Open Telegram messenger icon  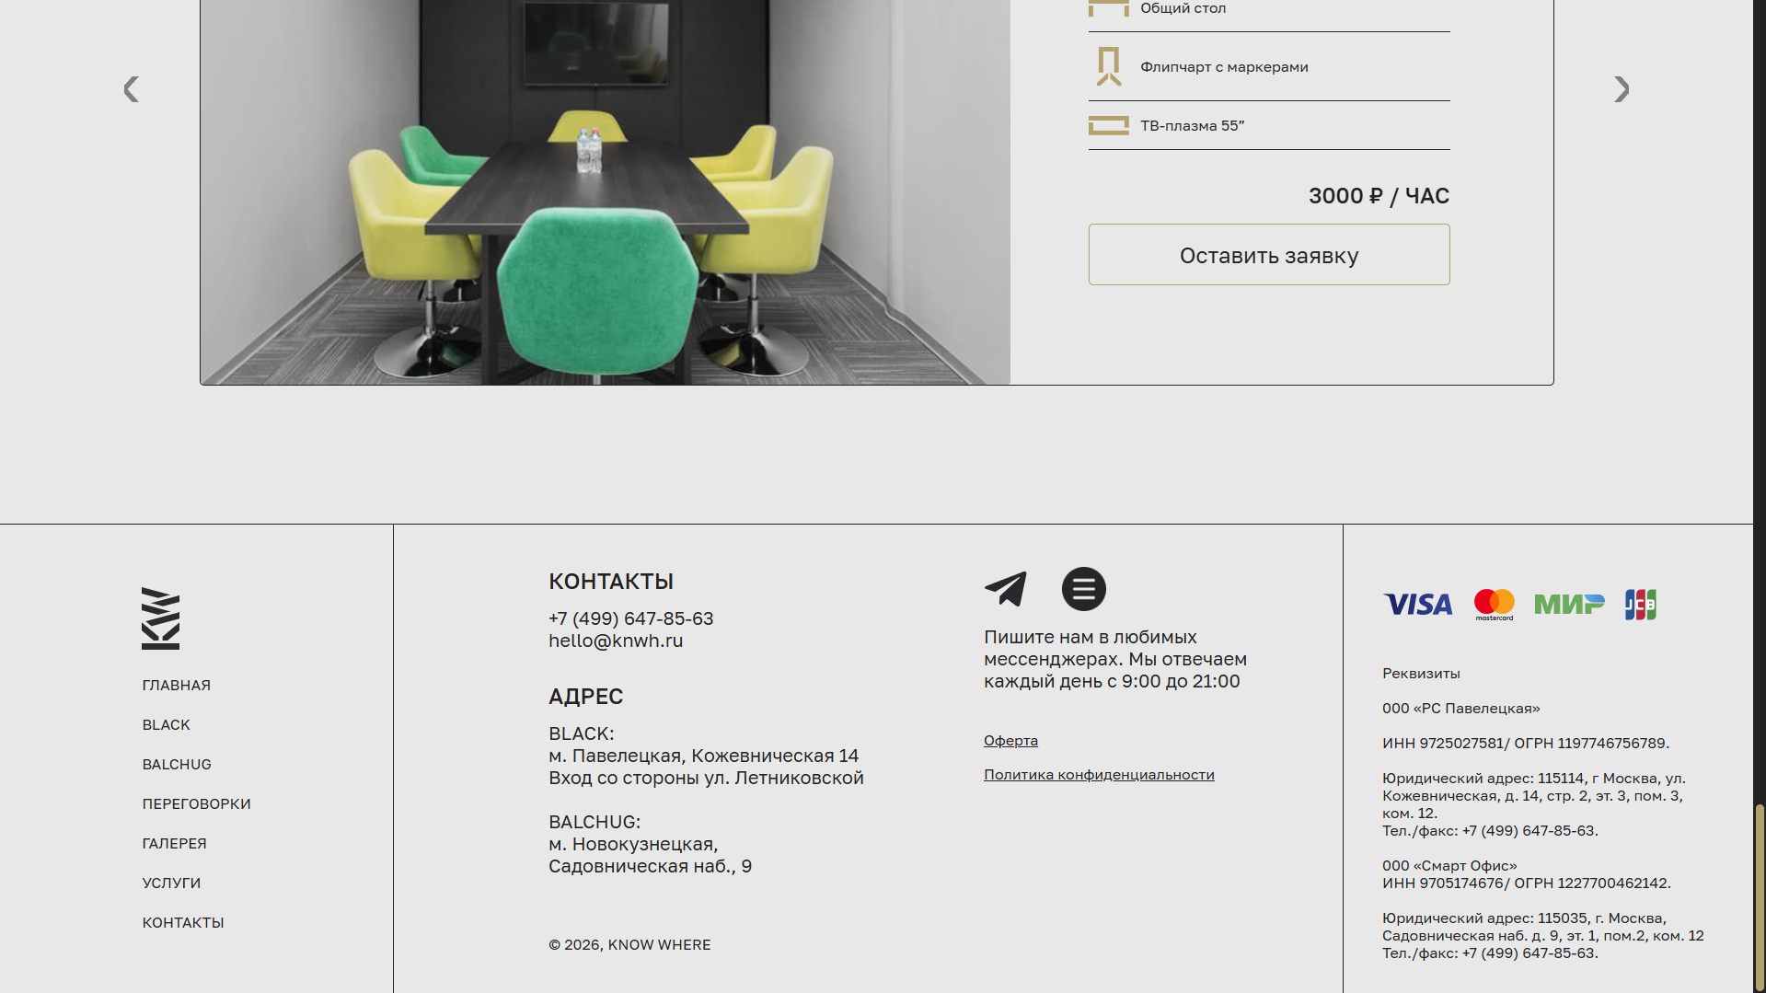pyautogui.click(x=1006, y=589)
